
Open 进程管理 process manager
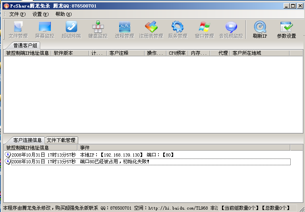coord(124,30)
